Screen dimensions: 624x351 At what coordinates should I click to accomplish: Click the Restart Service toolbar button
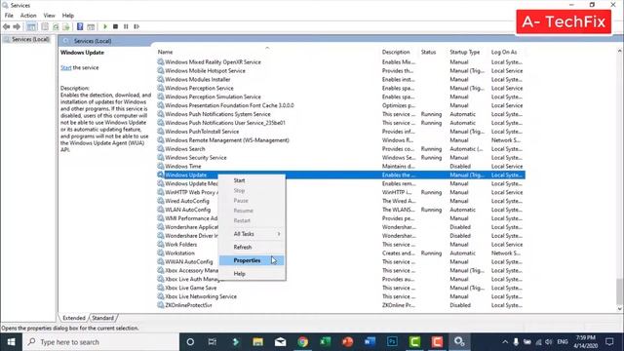pyautogui.click(x=136, y=26)
